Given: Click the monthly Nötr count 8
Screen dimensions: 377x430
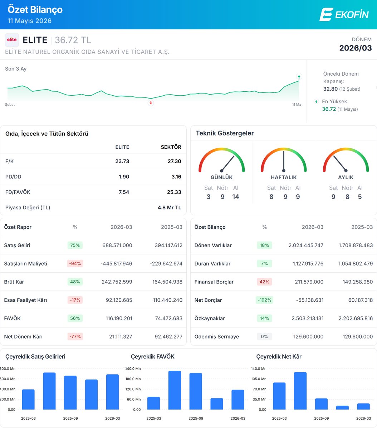Looking at the screenshot, I should [x=347, y=197].
